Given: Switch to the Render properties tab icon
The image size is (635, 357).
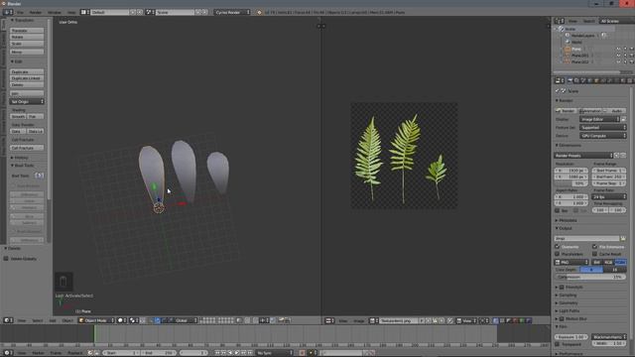Looking at the screenshot, I should tap(571, 80).
